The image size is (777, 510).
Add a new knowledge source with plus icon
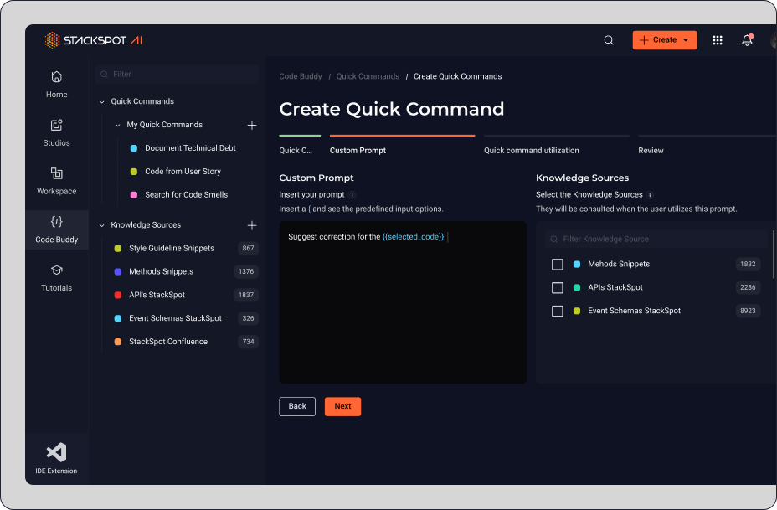pos(252,225)
